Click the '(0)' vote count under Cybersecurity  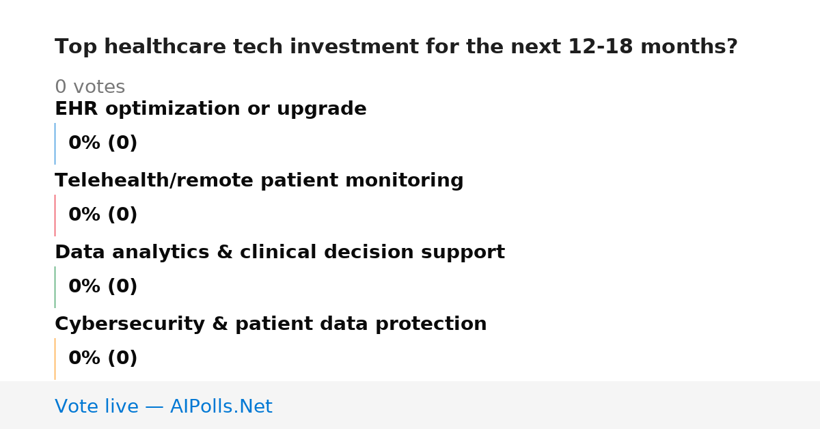(x=122, y=359)
